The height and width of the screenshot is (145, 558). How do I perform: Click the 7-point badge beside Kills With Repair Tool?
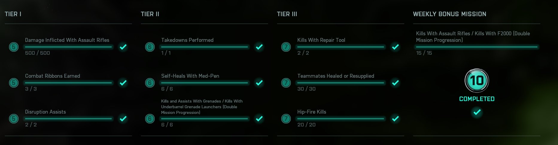point(286,47)
